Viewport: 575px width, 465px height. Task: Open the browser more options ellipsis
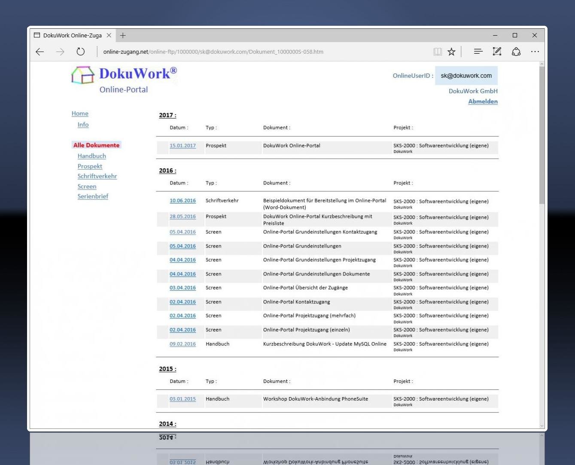(x=535, y=52)
